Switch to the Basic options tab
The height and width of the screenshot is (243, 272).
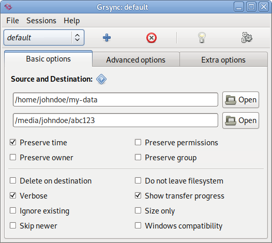click(49, 59)
